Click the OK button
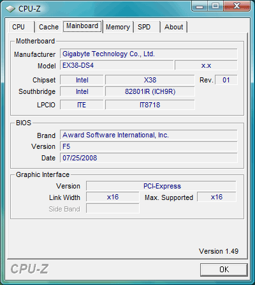 (x=224, y=270)
